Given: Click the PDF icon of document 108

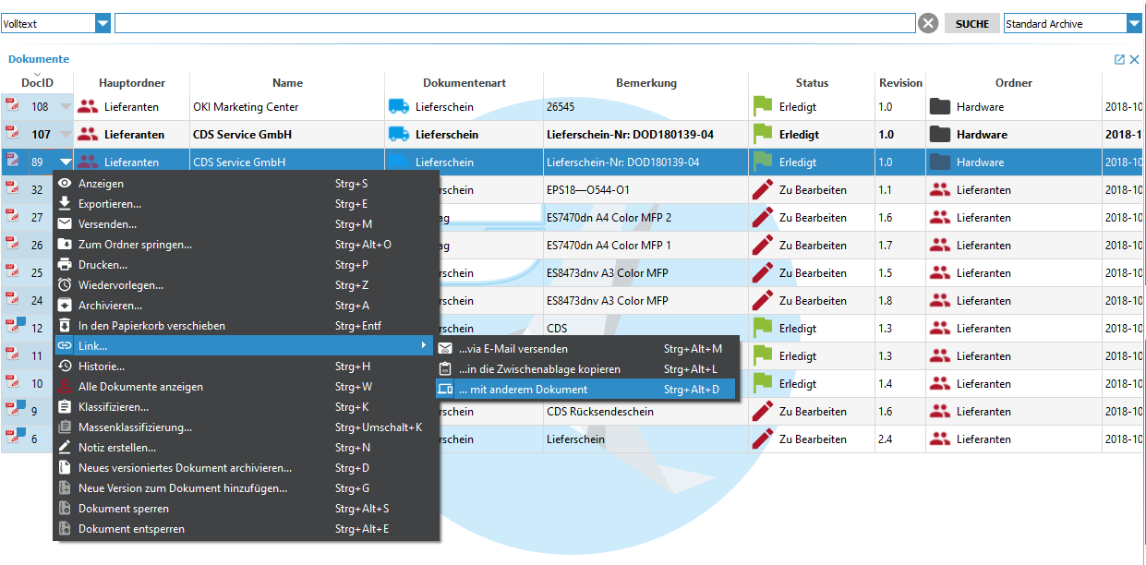Looking at the screenshot, I should 13,106.
